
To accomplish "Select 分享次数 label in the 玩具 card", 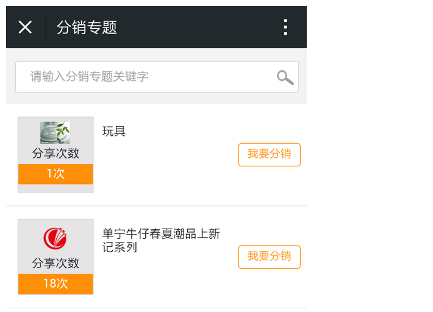I will [55, 154].
